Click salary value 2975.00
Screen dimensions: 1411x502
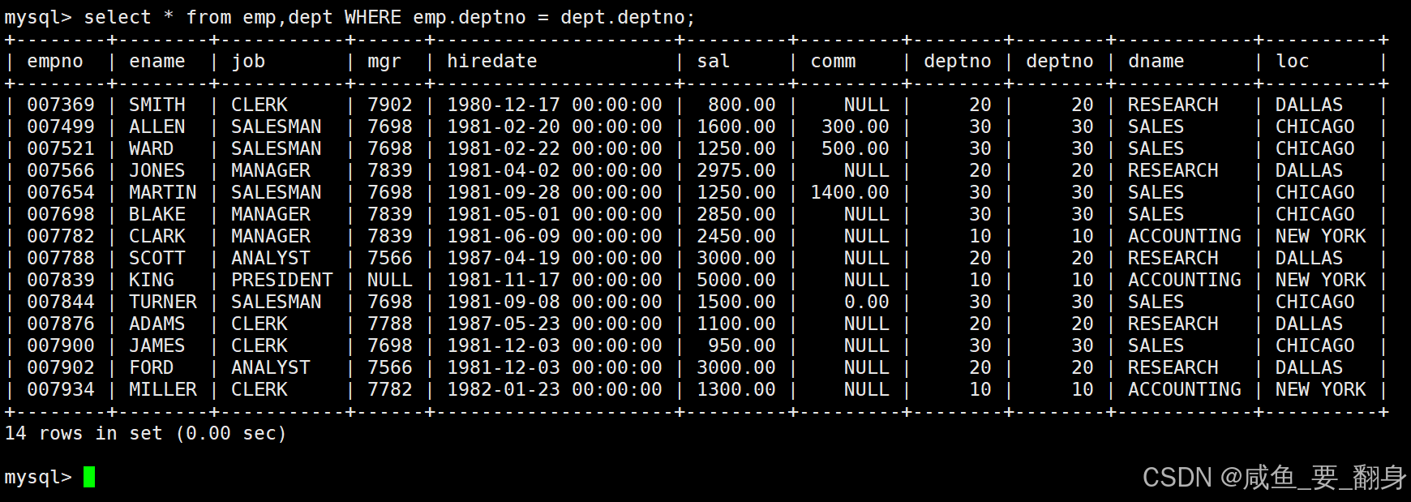coord(736,170)
